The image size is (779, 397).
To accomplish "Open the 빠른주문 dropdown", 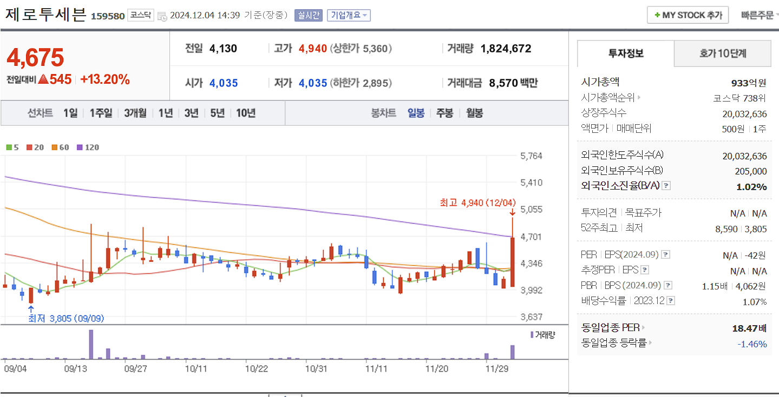I will click(760, 15).
